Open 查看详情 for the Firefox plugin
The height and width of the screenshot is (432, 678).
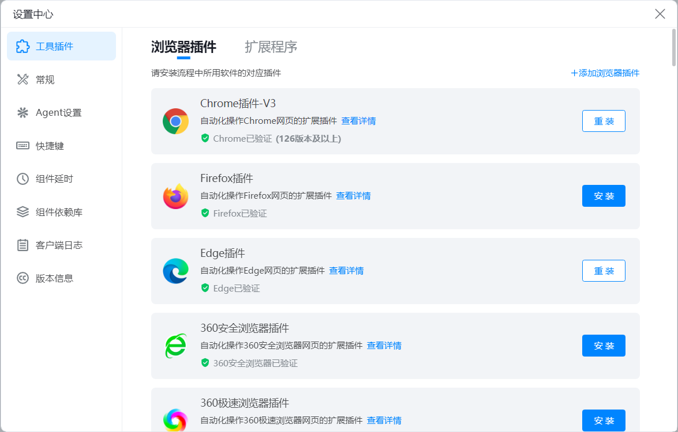click(353, 196)
